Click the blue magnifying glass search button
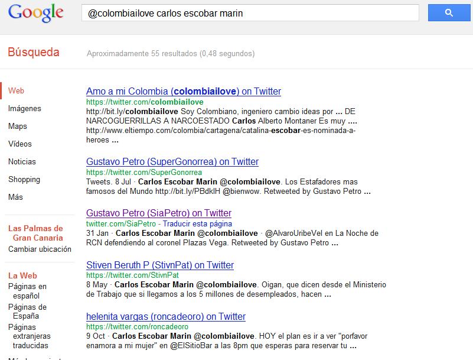 point(449,12)
